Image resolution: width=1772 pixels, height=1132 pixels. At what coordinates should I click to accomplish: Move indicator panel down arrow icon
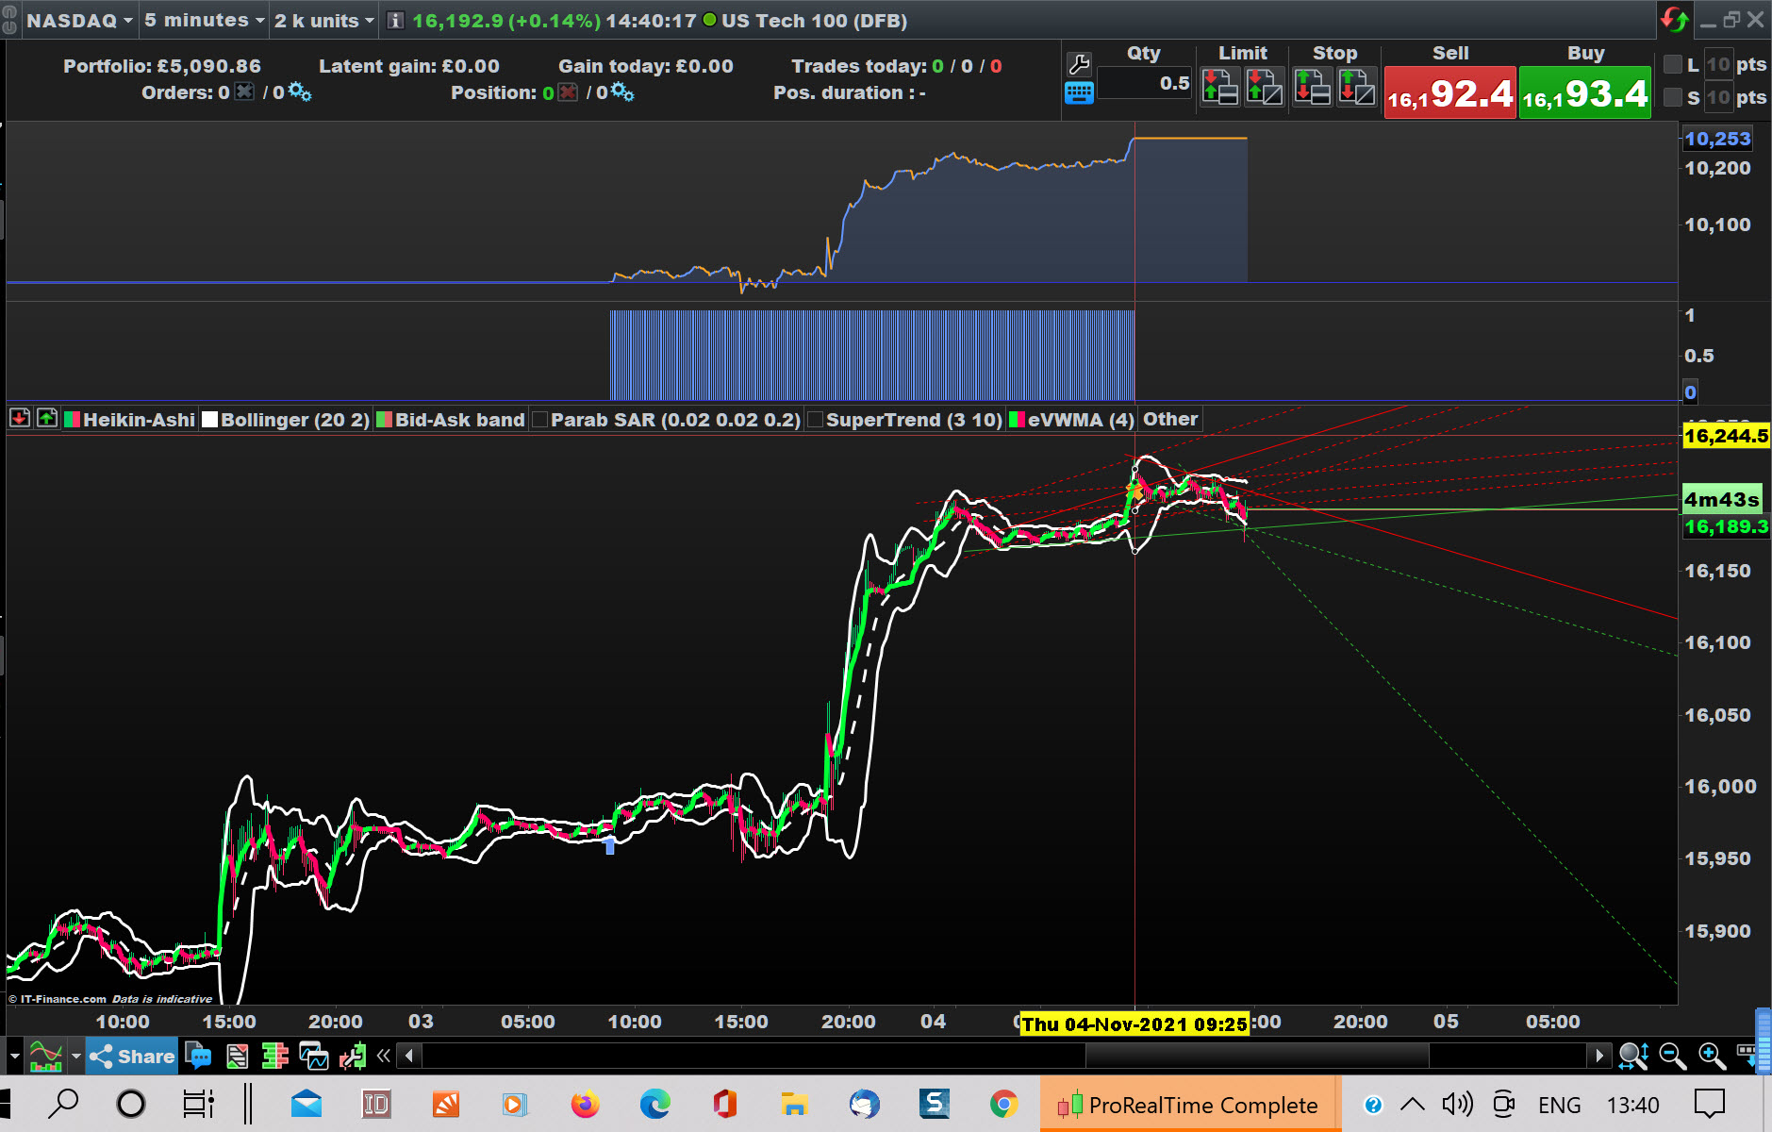coord(20,418)
